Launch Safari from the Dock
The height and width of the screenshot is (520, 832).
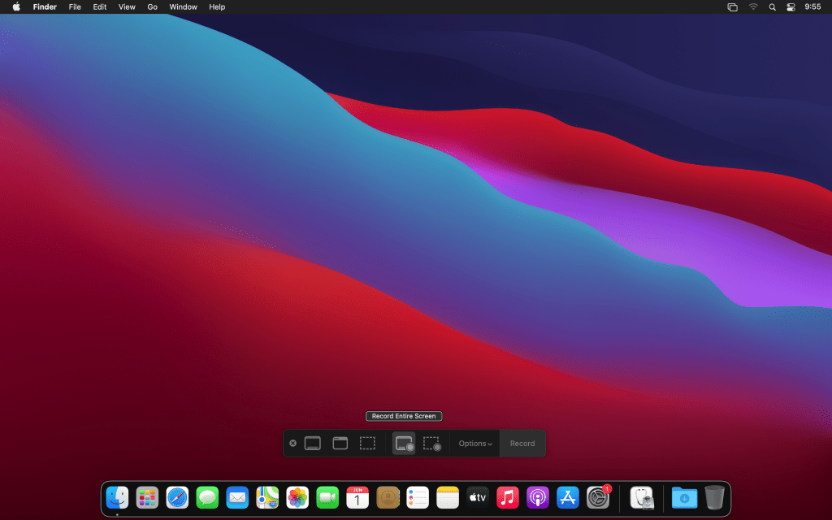[x=177, y=497]
